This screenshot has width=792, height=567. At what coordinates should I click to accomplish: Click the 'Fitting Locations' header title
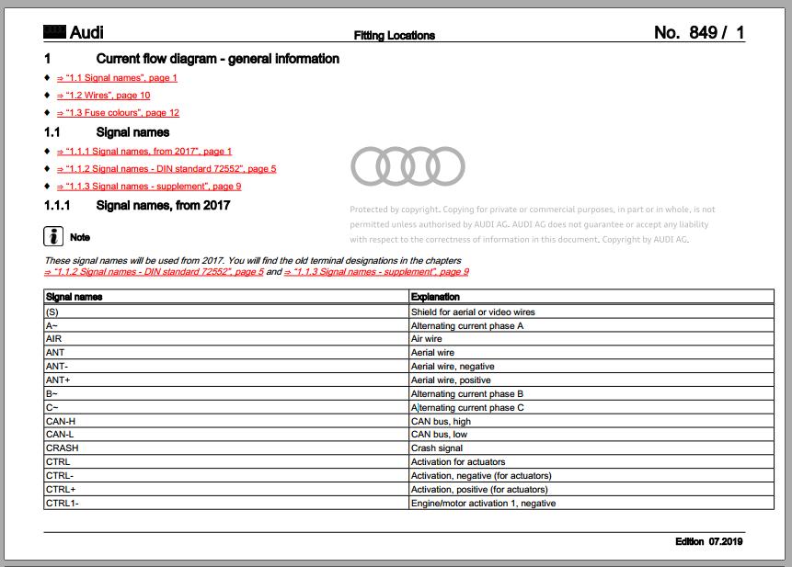(x=394, y=35)
